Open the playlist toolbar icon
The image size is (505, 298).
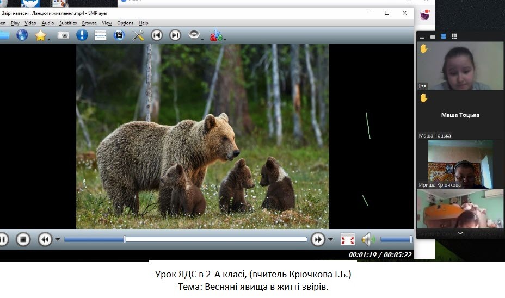(100, 35)
